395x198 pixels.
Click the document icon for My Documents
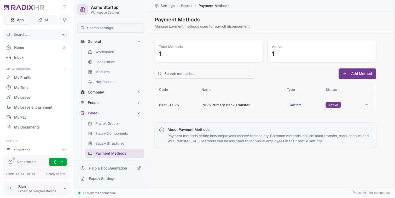click(9, 127)
